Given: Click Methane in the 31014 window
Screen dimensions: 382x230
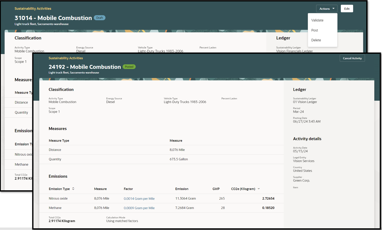Looking at the screenshot, I should click(22, 164).
